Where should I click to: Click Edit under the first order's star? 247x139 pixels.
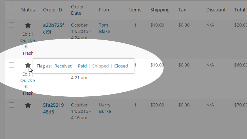point(26,34)
